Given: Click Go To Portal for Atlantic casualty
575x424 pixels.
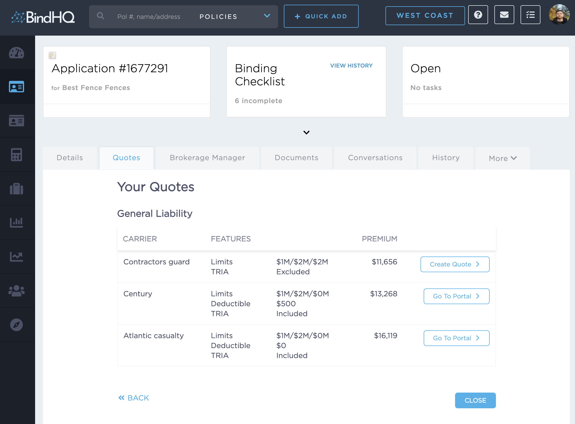Looking at the screenshot, I should (457, 338).
